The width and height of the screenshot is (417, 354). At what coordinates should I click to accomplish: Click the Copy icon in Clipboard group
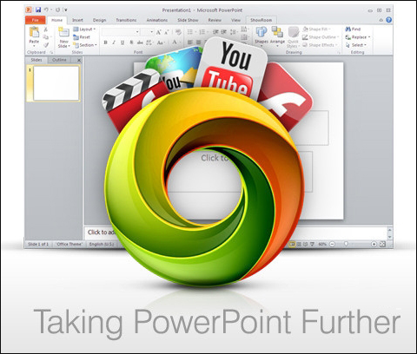tap(46, 37)
